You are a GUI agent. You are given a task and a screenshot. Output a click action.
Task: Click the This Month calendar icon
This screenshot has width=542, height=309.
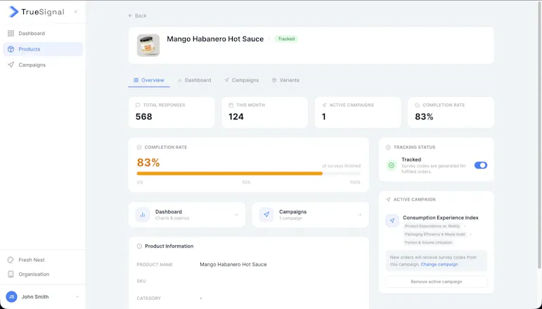coord(231,105)
